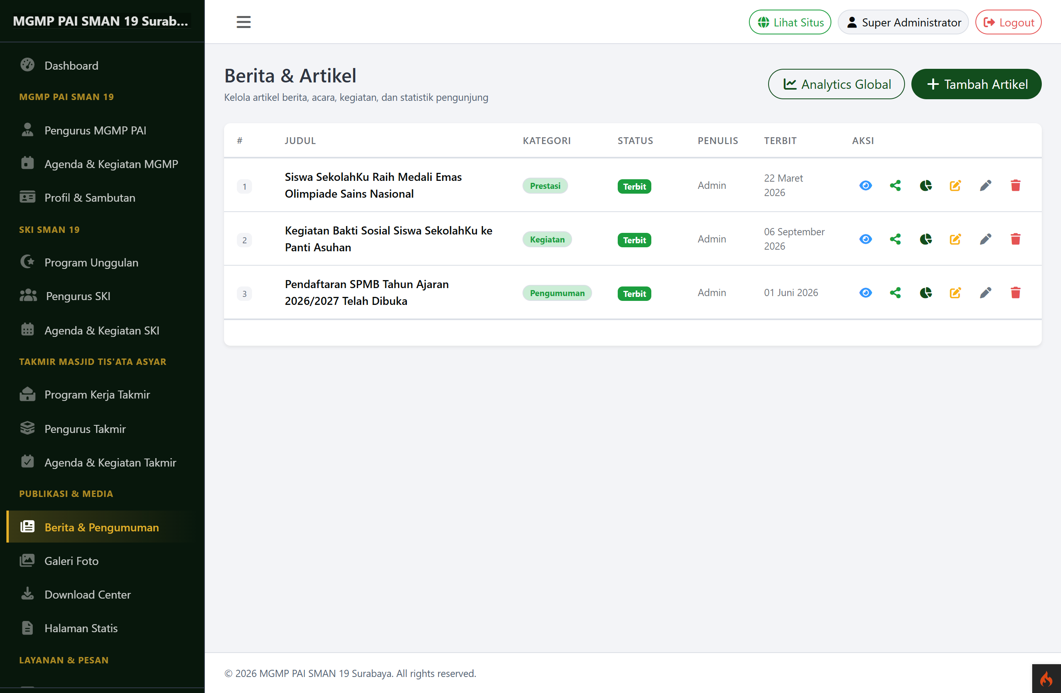1061x693 pixels.
Task: Open the Super Administrator account menu
Action: (x=903, y=22)
